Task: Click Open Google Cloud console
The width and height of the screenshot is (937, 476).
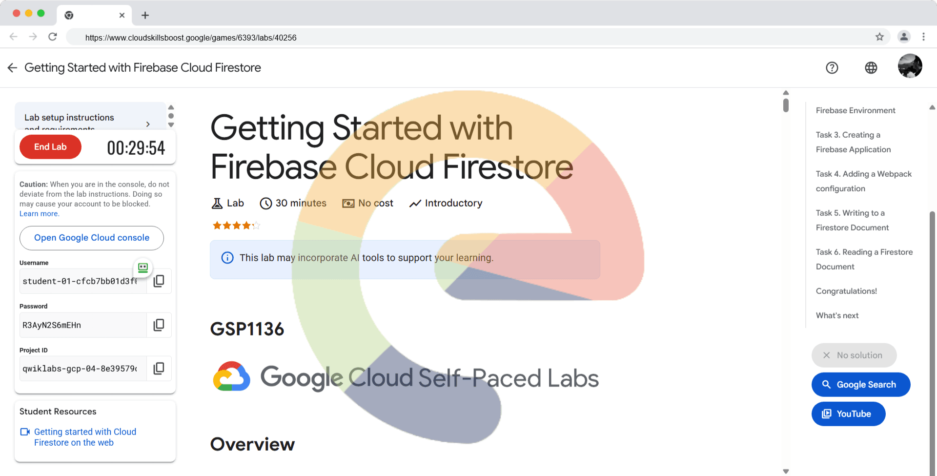Action: pyautogui.click(x=92, y=238)
